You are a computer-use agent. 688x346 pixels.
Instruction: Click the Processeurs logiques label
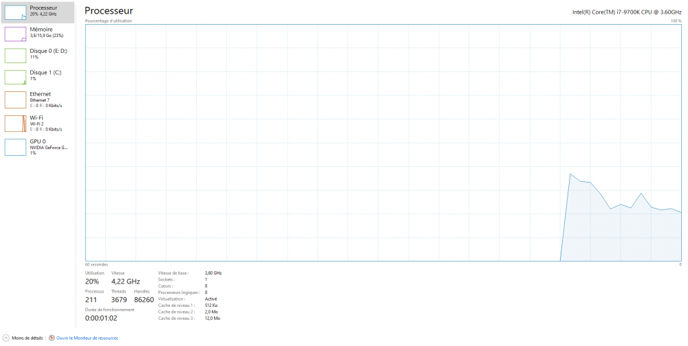(179, 292)
